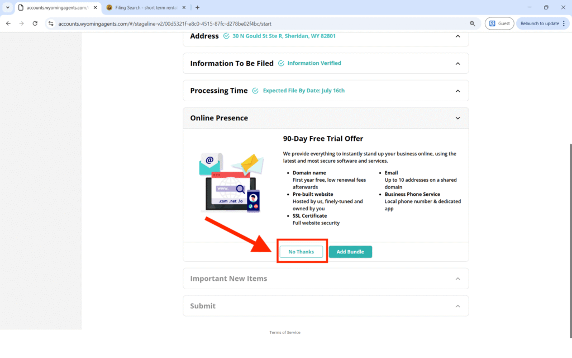Expand the Submit section
The width and height of the screenshot is (572, 358).
pos(457,306)
